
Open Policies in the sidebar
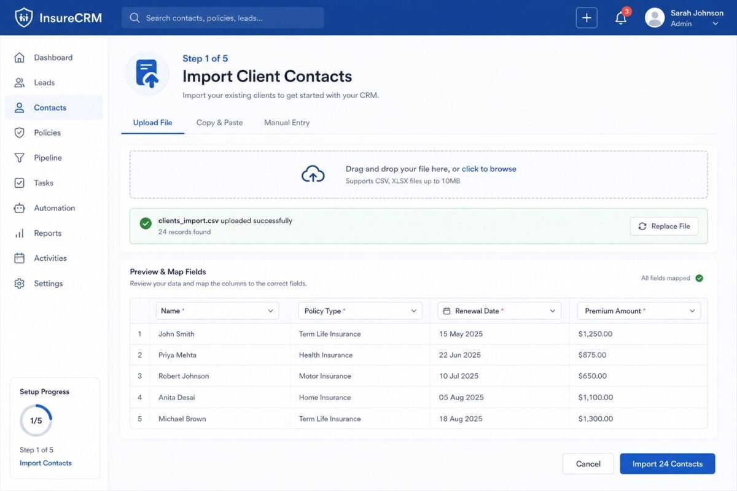click(53, 133)
